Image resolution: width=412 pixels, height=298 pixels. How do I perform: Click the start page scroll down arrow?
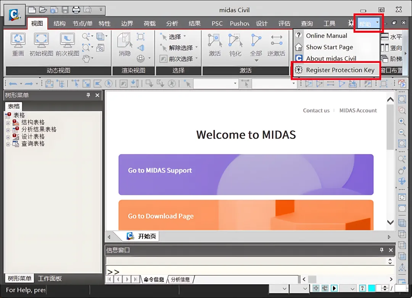click(x=391, y=222)
